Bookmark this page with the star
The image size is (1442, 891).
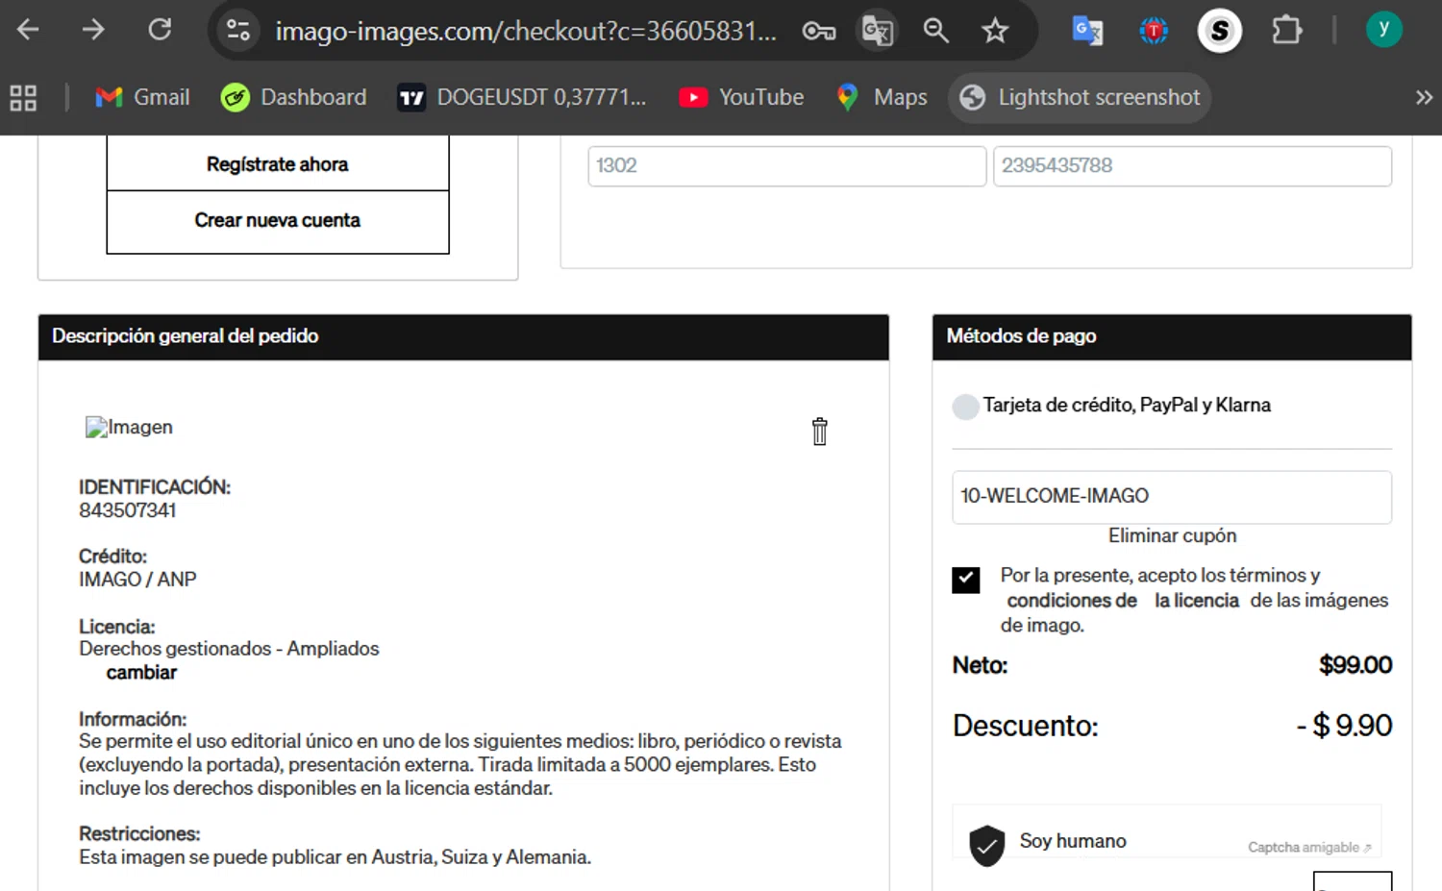[995, 31]
